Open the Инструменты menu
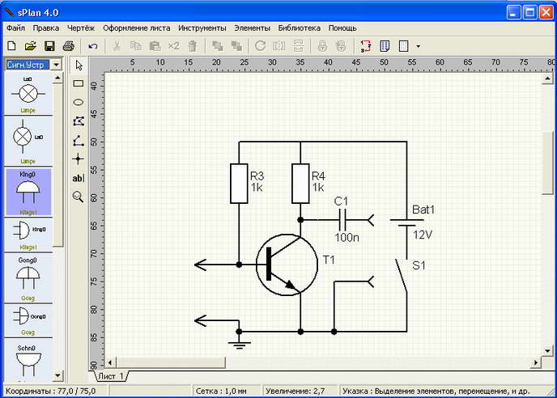Image resolution: width=557 pixels, height=398 pixels. tap(203, 28)
